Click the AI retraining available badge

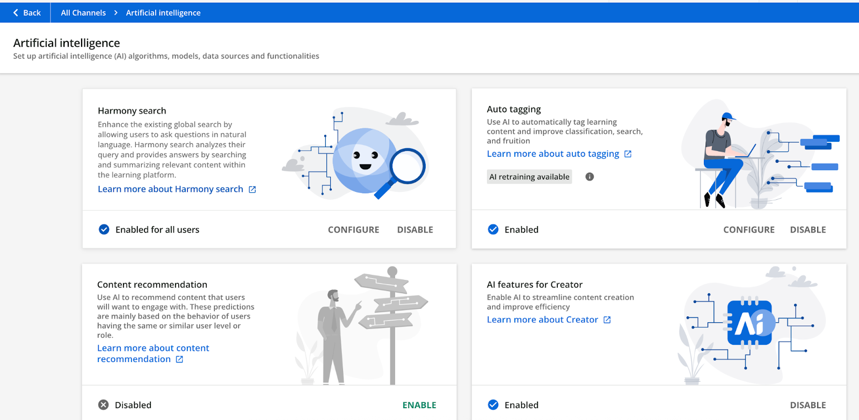pyautogui.click(x=529, y=177)
